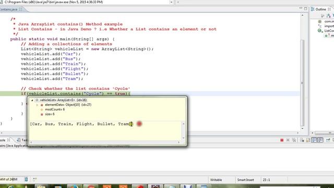
Task: Click the right arrow of the inspect popup horizontal scrollbar
Action: coord(179,142)
